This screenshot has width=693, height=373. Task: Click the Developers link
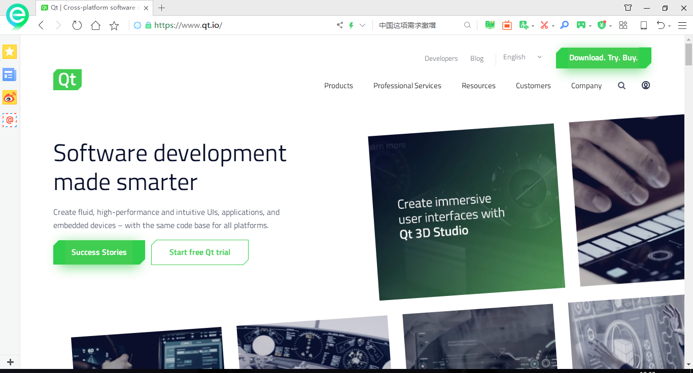(441, 58)
